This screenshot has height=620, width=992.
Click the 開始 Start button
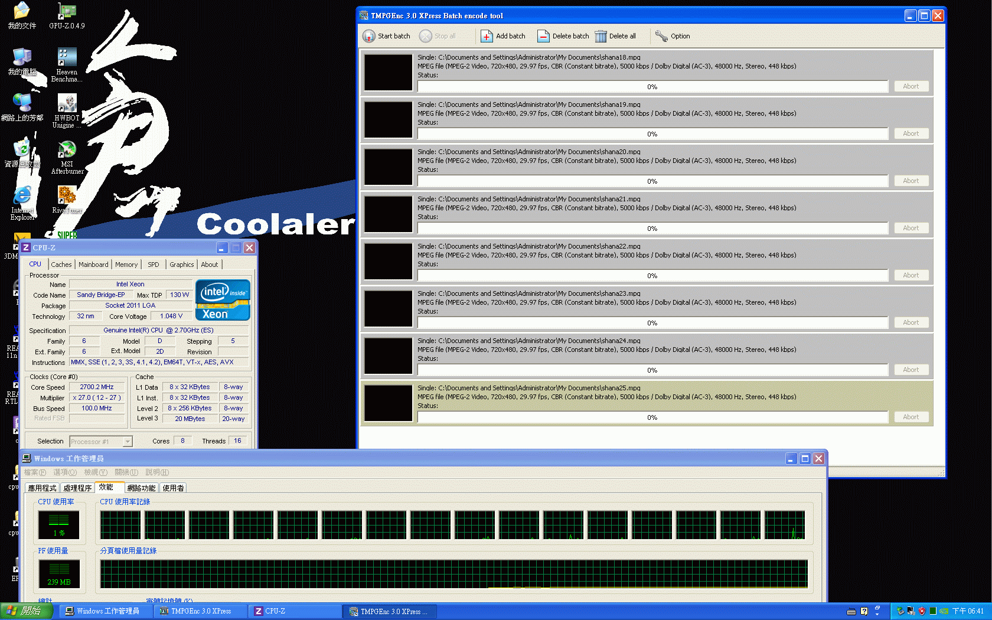point(27,611)
